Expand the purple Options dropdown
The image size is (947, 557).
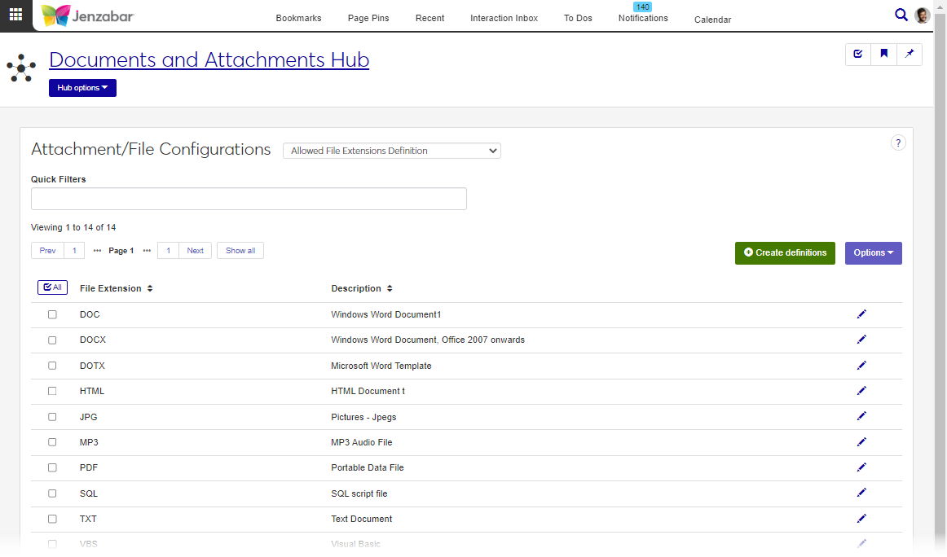[873, 253]
